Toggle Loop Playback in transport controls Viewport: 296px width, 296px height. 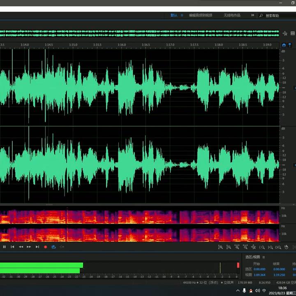coord(53,247)
